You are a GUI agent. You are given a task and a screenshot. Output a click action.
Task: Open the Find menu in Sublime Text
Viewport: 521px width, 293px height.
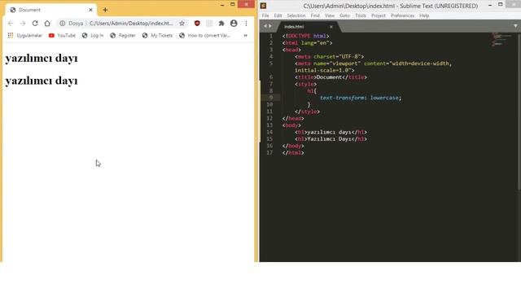click(315, 15)
